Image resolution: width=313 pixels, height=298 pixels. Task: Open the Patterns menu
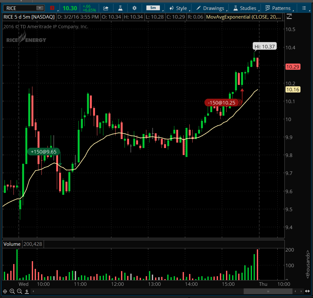click(x=278, y=8)
